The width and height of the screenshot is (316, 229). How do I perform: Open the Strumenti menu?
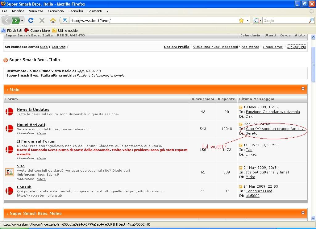click(95, 11)
